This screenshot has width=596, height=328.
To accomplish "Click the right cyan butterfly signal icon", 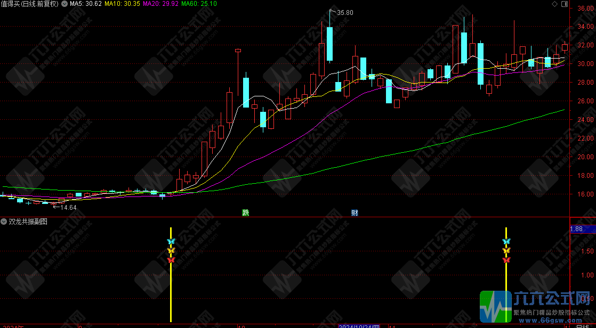I will pyautogui.click(x=506, y=242).
